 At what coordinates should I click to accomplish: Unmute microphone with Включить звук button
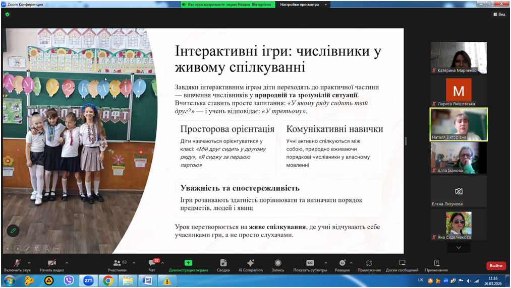click(17, 265)
